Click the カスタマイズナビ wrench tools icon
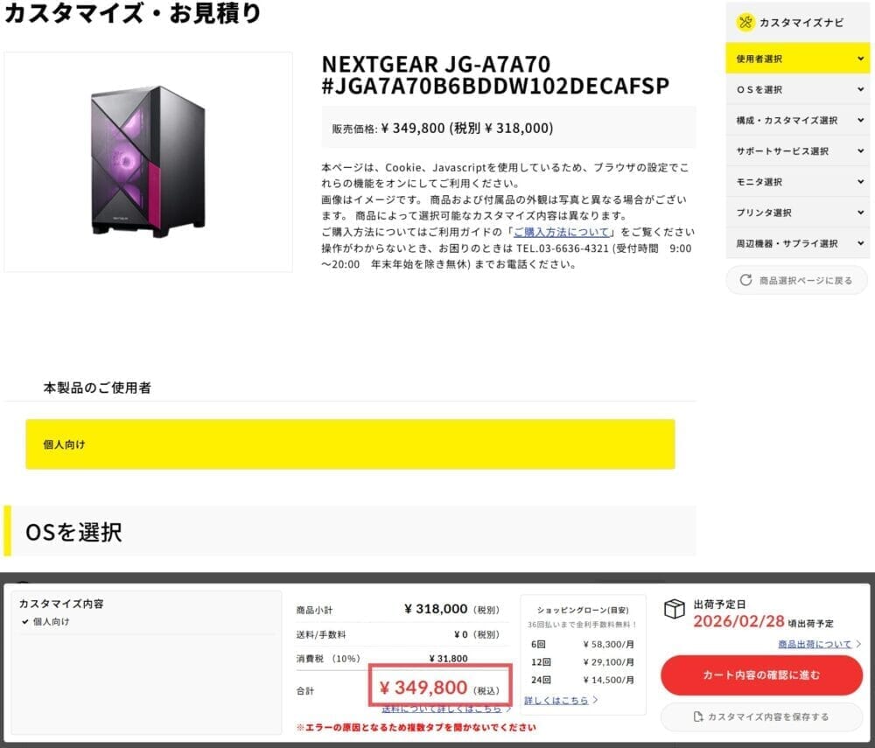Image resolution: width=875 pixels, height=748 pixels. point(745,23)
